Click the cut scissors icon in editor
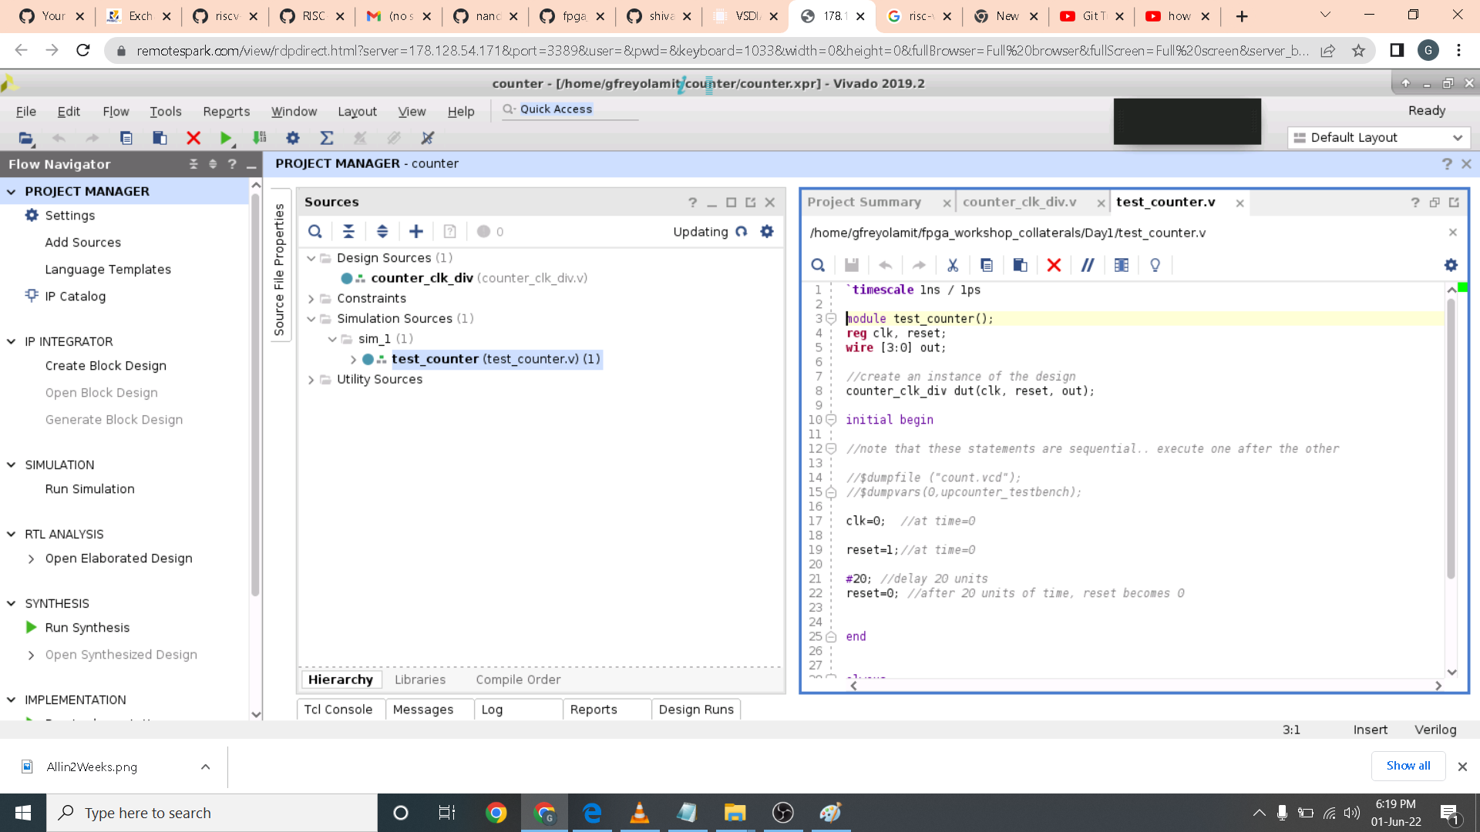Image resolution: width=1480 pixels, height=832 pixels. [x=953, y=265]
